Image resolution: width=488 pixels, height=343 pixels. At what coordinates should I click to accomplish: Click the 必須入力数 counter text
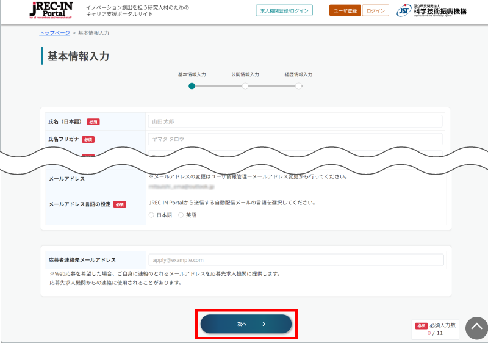pos(443,325)
